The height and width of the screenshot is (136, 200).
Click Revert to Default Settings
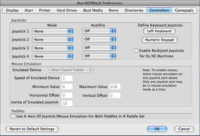pyautogui.click(x=32, y=129)
